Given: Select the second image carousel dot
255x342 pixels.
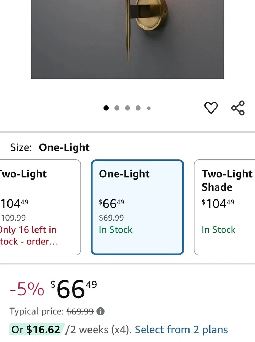Looking at the screenshot, I should pyautogui.click(x=117, y=108).
